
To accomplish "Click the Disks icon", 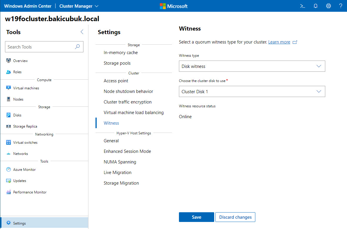I will coord(9,115).
